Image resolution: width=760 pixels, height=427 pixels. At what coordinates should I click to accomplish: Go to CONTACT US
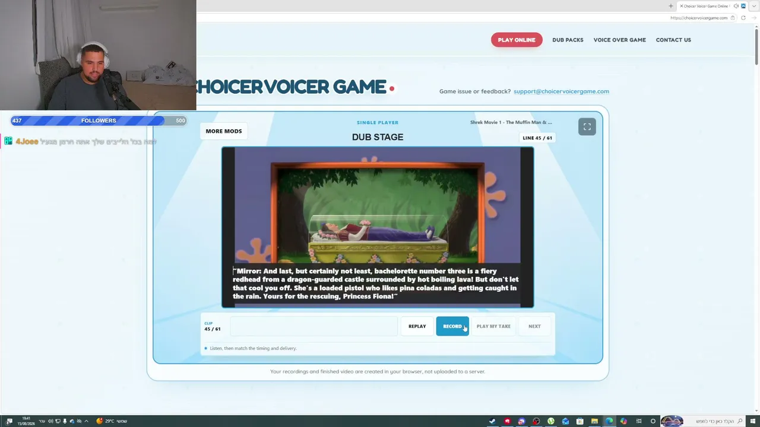point(673,40)
